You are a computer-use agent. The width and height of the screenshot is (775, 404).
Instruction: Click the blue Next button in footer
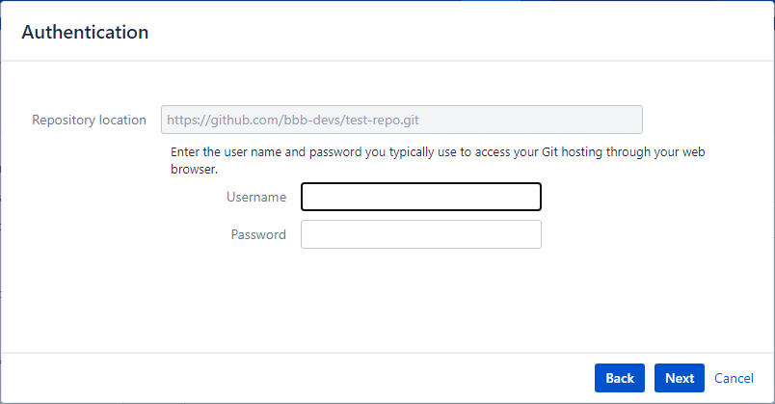coord(680,378)
